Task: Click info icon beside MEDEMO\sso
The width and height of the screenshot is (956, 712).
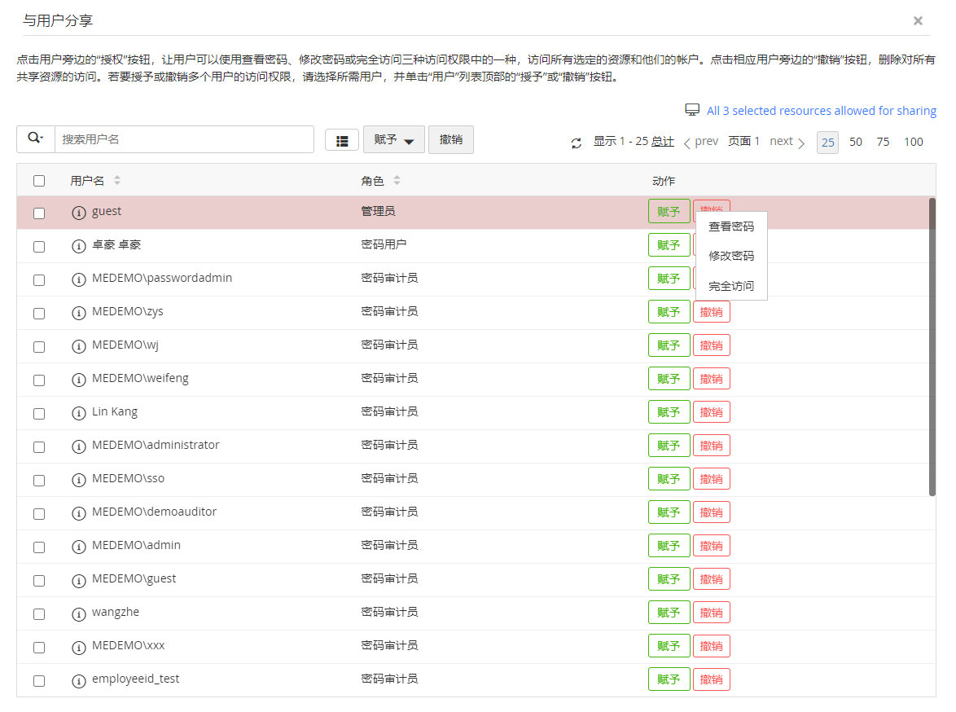Action: pos(79,480)
